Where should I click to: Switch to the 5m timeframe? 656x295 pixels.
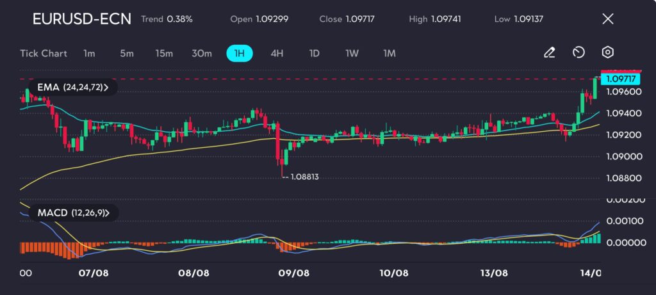point(126,53)
